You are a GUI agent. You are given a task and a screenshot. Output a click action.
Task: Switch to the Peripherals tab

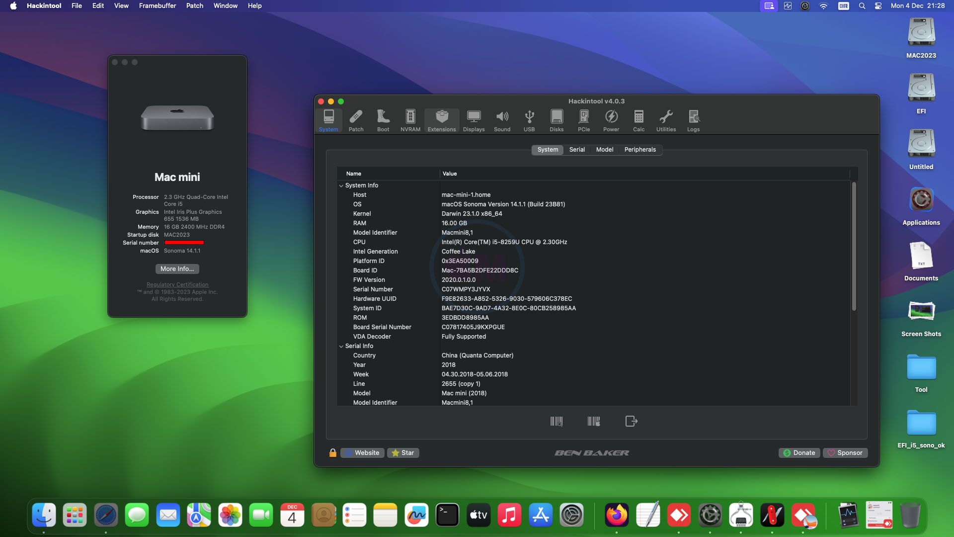640,150
